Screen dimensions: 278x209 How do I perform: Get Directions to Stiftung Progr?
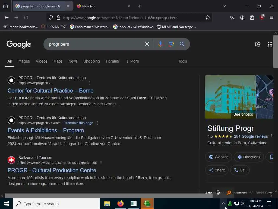click(249, 157)
